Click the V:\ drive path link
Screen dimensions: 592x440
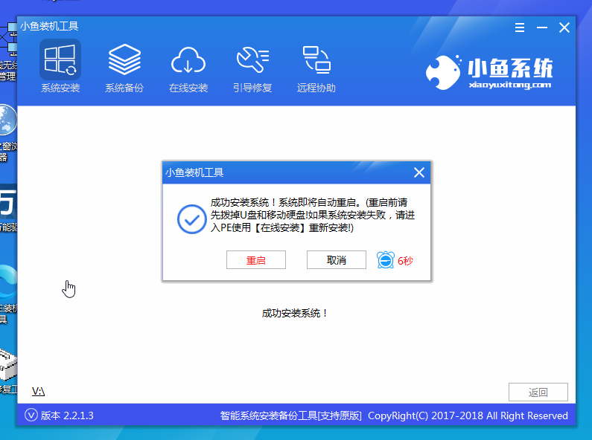coord(38,392)
